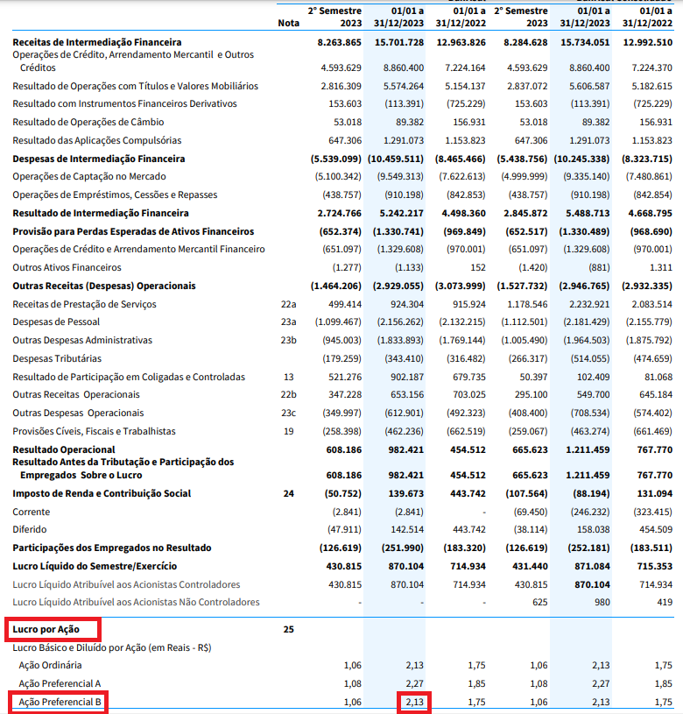
Task: Select the value (343.410)
Action: 404,359
